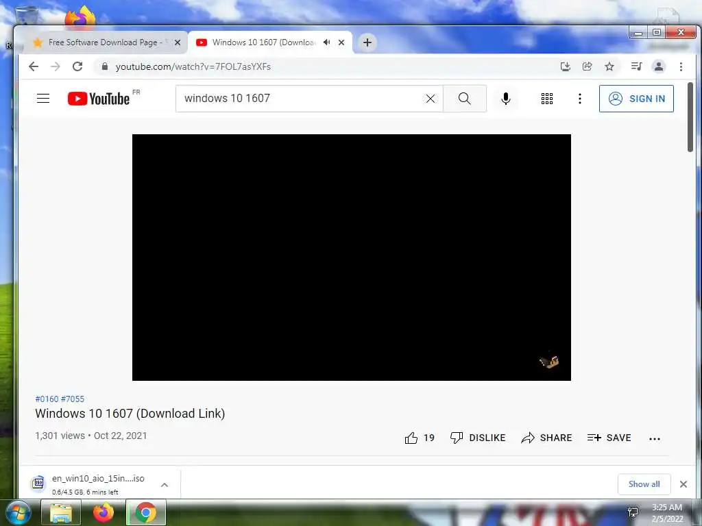View site info via the padlock icon
702x526 pixels.
[x=105, y=66]
